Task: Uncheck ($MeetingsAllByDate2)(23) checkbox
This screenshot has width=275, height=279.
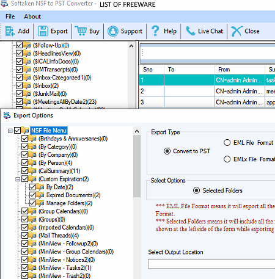Action: [x=19, y=102]
